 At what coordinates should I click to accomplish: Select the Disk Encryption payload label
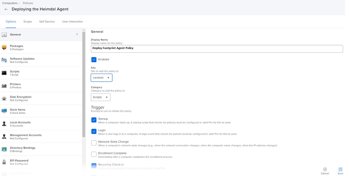coord(21,97)
